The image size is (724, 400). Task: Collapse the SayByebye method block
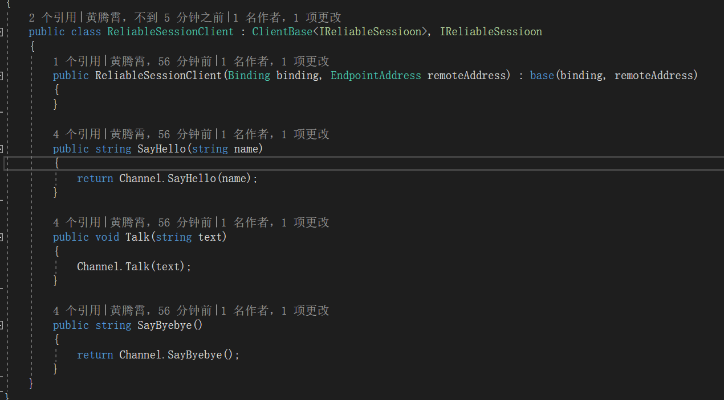(x=2, y=325)
